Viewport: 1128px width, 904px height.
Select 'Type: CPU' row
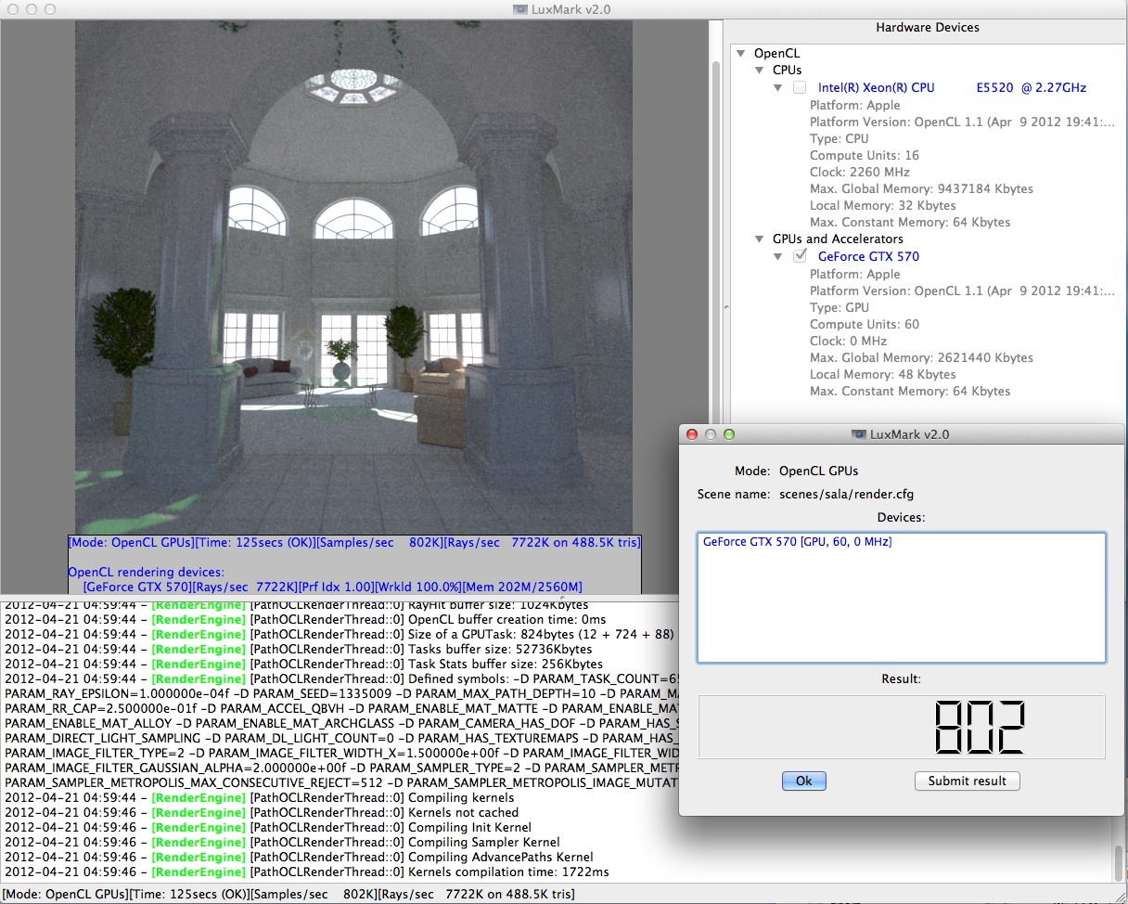[x=840, y=138]
